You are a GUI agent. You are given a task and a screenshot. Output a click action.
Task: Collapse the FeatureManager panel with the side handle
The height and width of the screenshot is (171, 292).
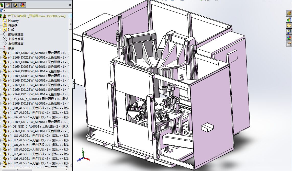[x=74, y=84]
